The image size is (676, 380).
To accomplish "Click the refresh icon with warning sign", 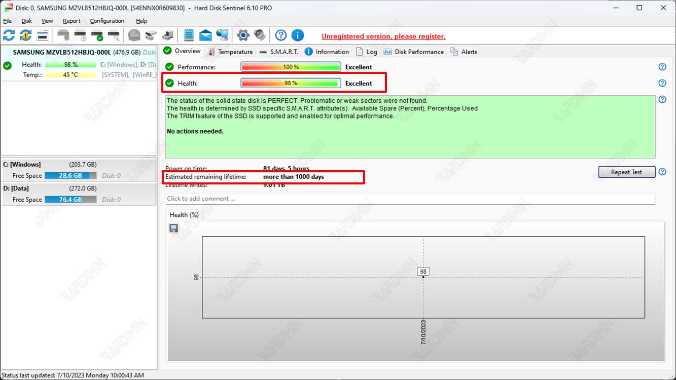I will pos(25,35).
